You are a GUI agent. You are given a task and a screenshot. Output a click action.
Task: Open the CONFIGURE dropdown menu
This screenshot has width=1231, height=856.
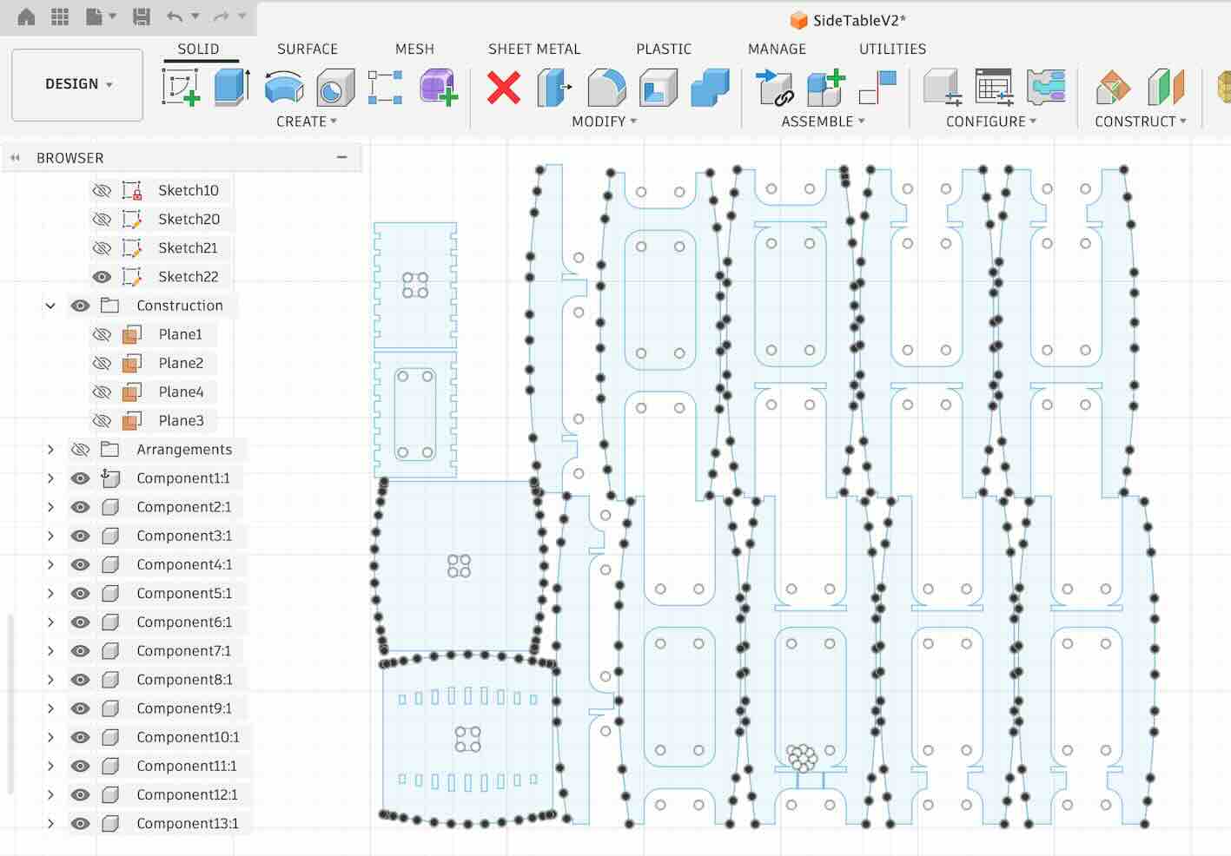(991, 122)
